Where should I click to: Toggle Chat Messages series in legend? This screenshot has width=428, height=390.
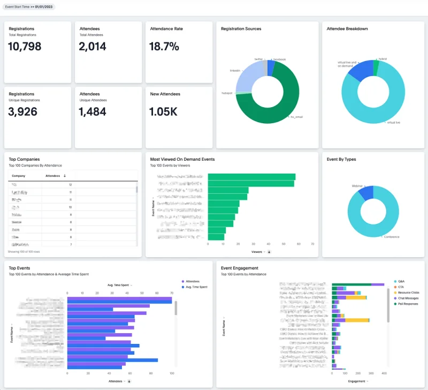coord(407,298)
